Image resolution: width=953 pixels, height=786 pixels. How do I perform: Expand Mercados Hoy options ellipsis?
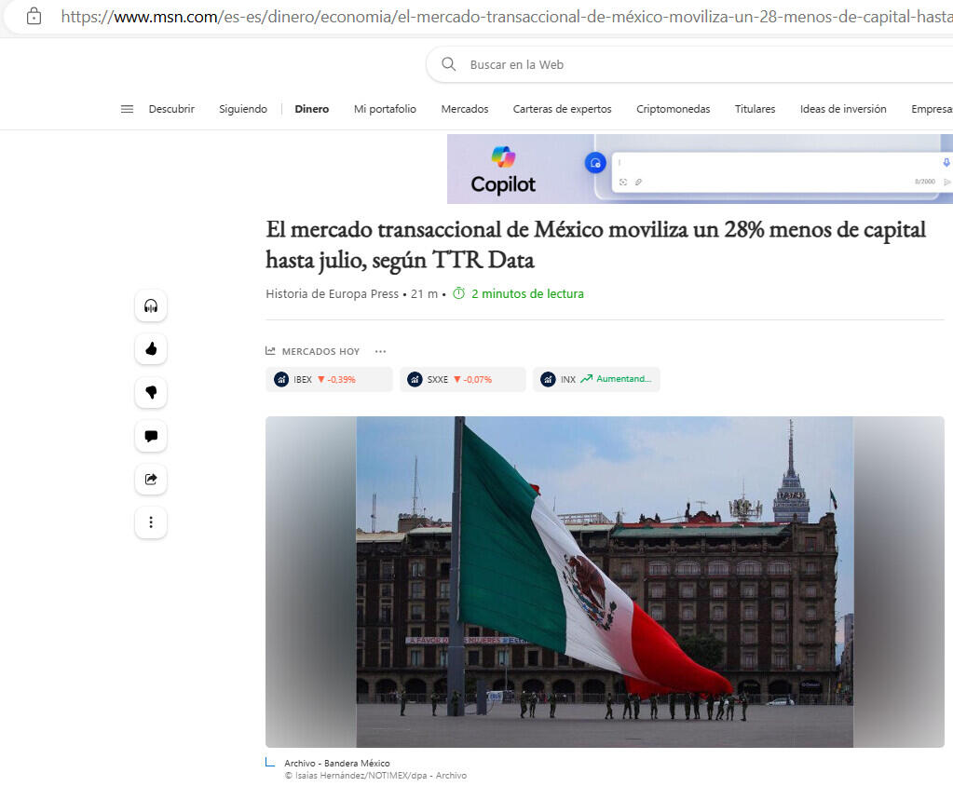point(380,351)
